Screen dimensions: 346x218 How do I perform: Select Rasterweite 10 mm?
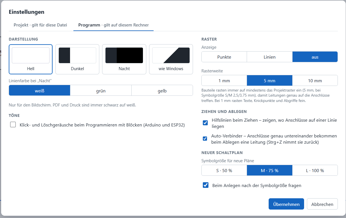click(x=315, y=81)
